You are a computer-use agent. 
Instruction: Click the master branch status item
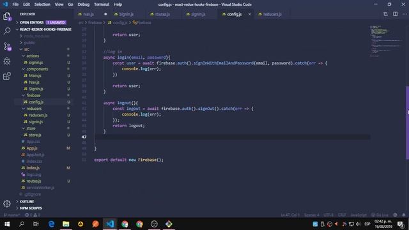pos(12,215)
